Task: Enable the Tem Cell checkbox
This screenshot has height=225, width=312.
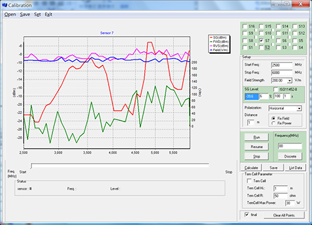Action: click(249, 181)
